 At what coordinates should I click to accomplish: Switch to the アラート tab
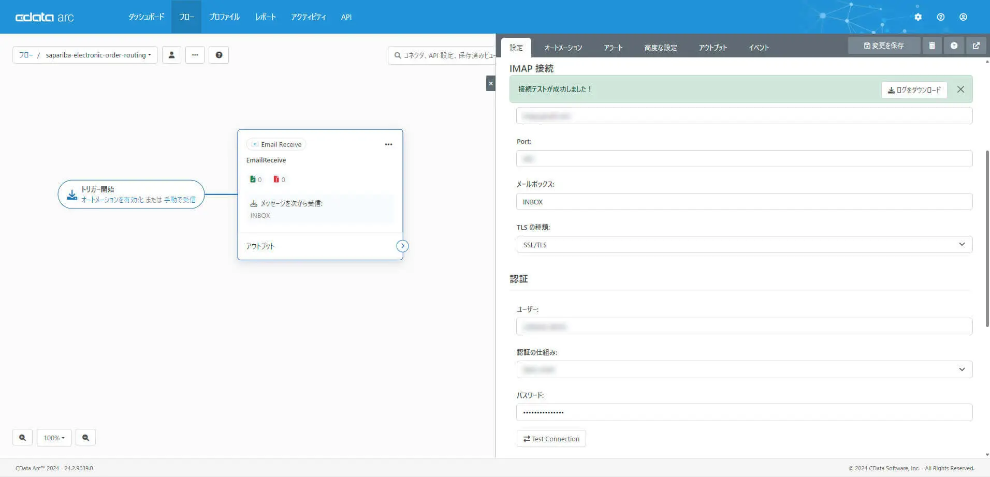pos(613,48)
